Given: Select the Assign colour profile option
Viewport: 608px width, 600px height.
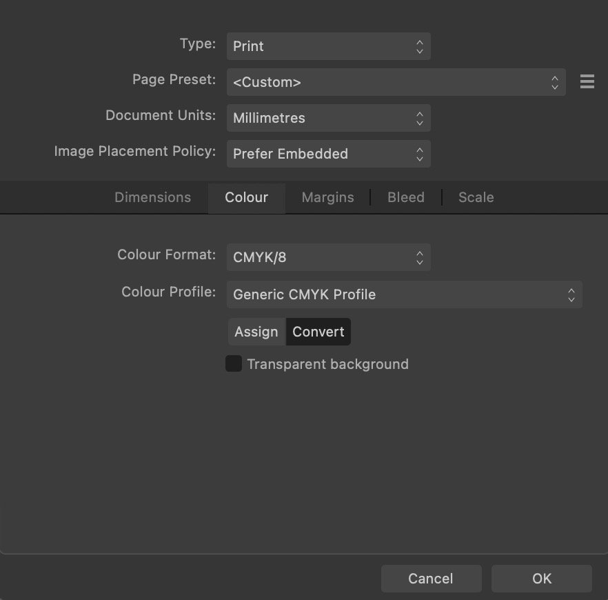Looking at the screenshot, I should [256, 332].
